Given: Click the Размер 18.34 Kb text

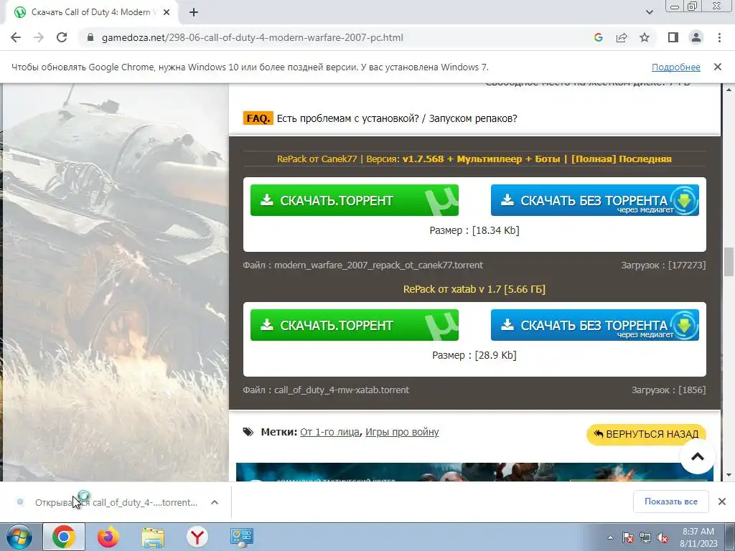Looking at the screenshot, I should coord(474,230).
